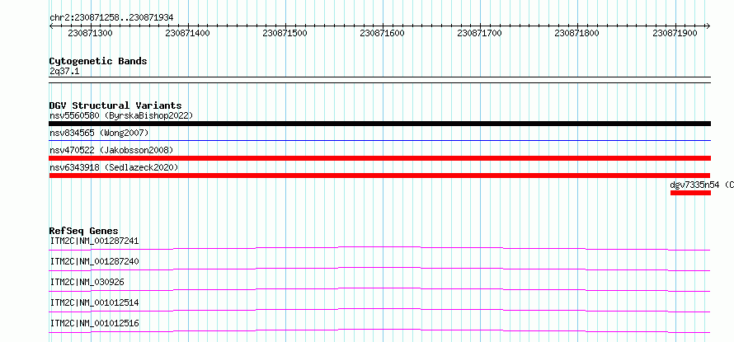Click the thin blue nsv834565 variant line
This screenshot has width=734, height=342.
379,140
